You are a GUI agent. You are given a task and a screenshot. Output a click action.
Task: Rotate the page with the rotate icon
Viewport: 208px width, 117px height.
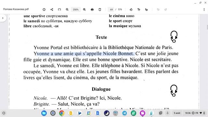(131, 9)
